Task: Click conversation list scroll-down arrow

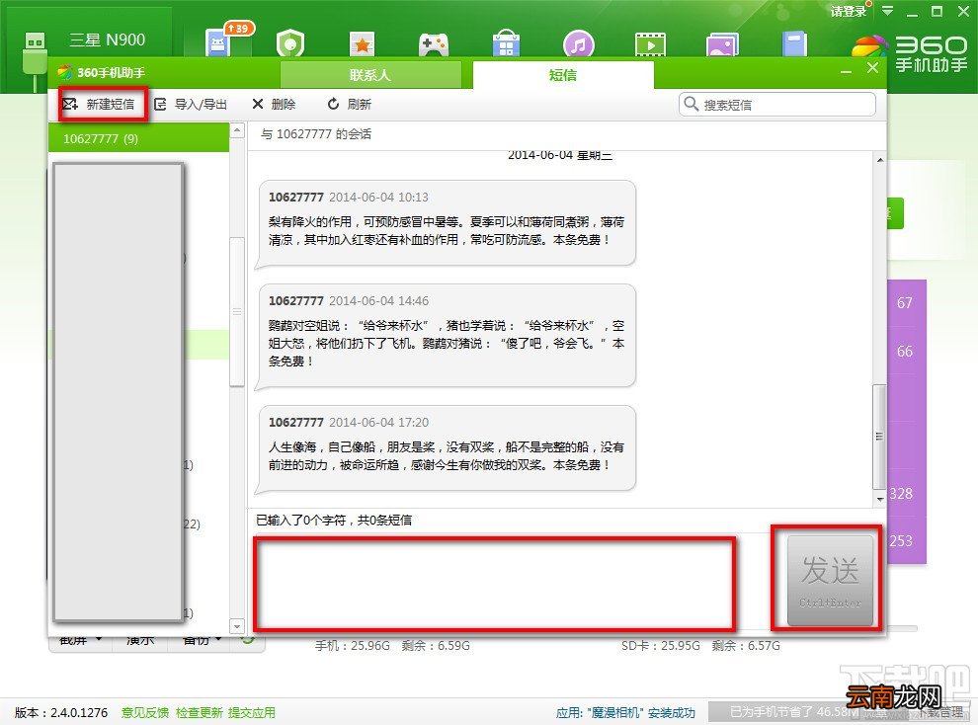Action: point(237,625)
